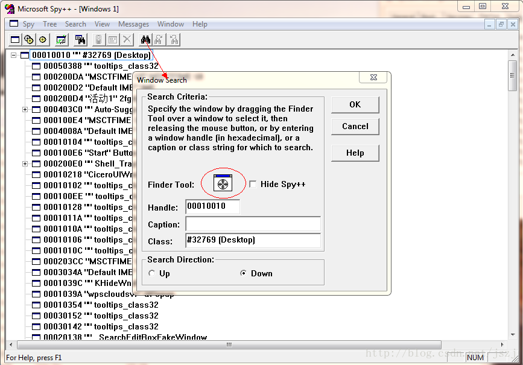Click the Handle input field
This screenshot has width=523, height=365.
(x=212, y=206)
